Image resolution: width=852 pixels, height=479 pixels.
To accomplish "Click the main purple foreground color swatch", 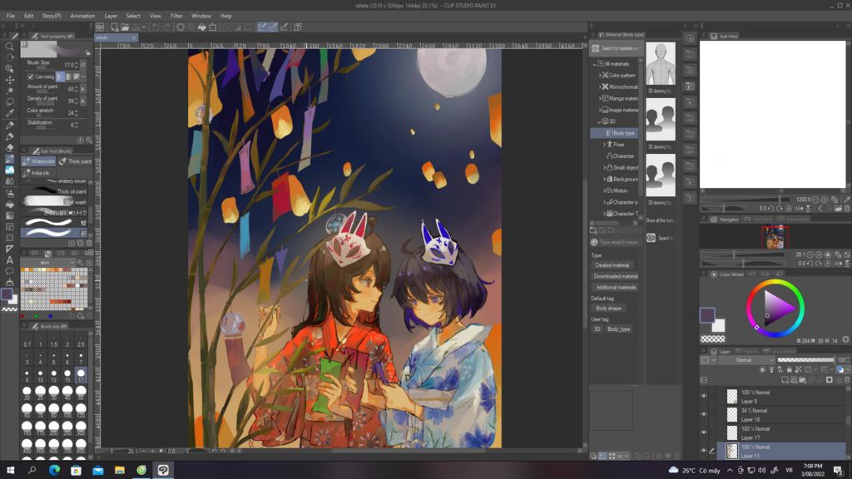I will point(707,315).
